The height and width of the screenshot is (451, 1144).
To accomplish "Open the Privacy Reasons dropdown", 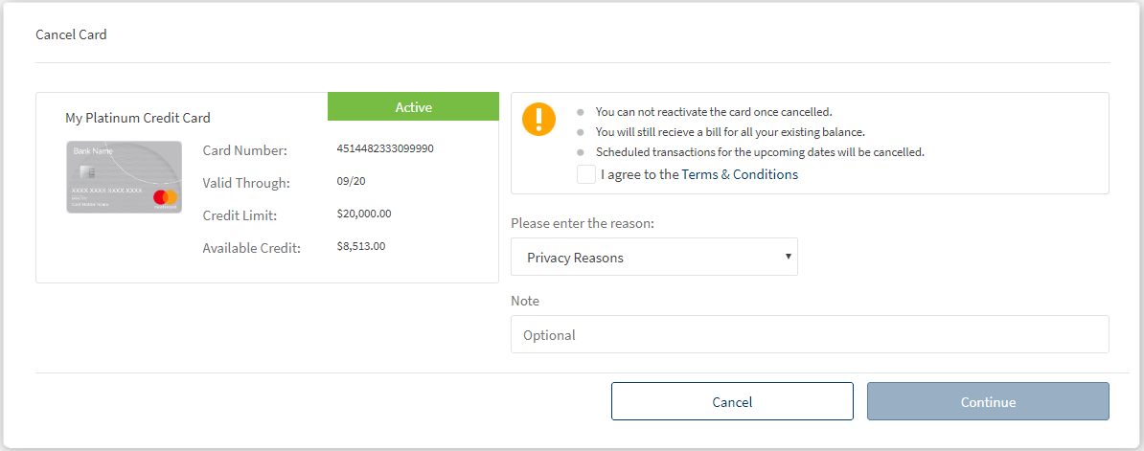I will pyautogui.click(x=653, y=257).
